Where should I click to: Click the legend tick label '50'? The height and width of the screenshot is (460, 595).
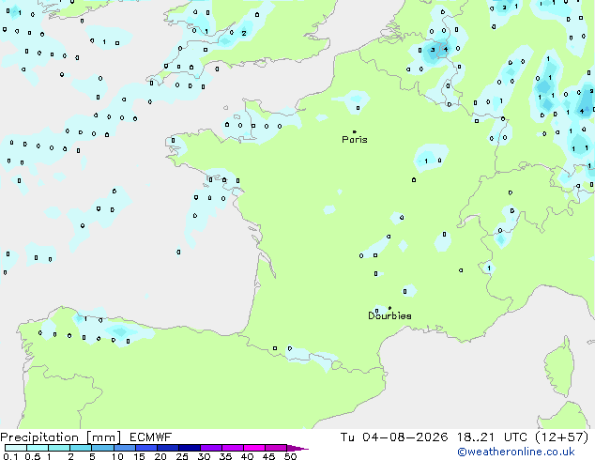pyautogui.click(x=290, y=456)
